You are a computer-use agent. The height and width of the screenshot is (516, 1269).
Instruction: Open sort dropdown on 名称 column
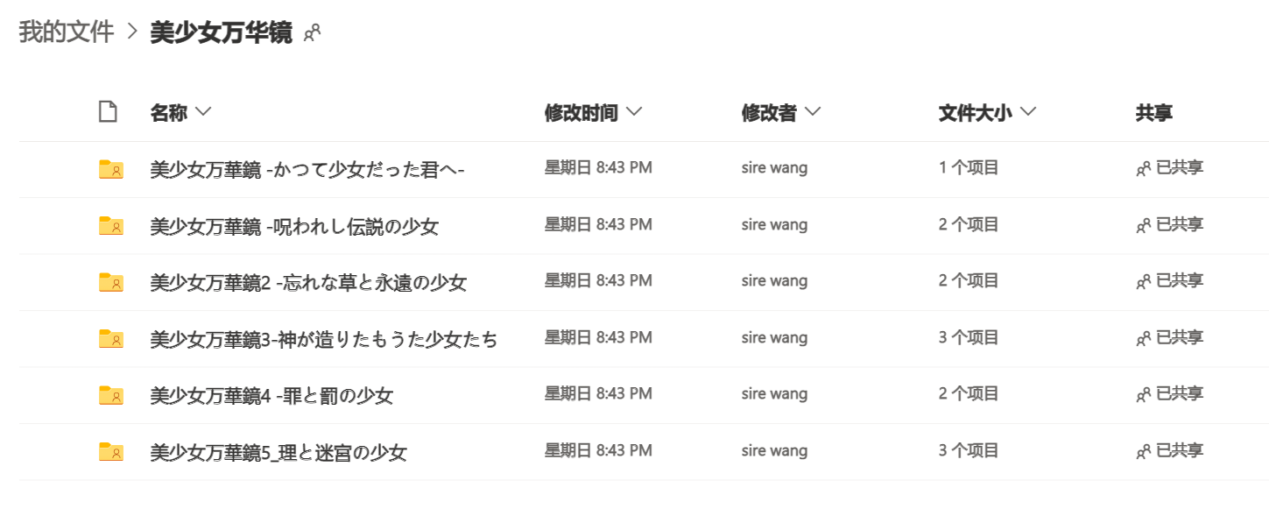[x=203, y=112]
